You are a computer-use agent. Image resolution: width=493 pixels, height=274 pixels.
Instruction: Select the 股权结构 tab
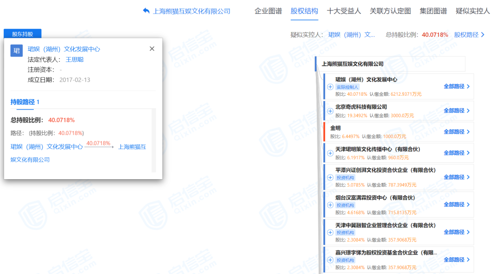(304, 11)
